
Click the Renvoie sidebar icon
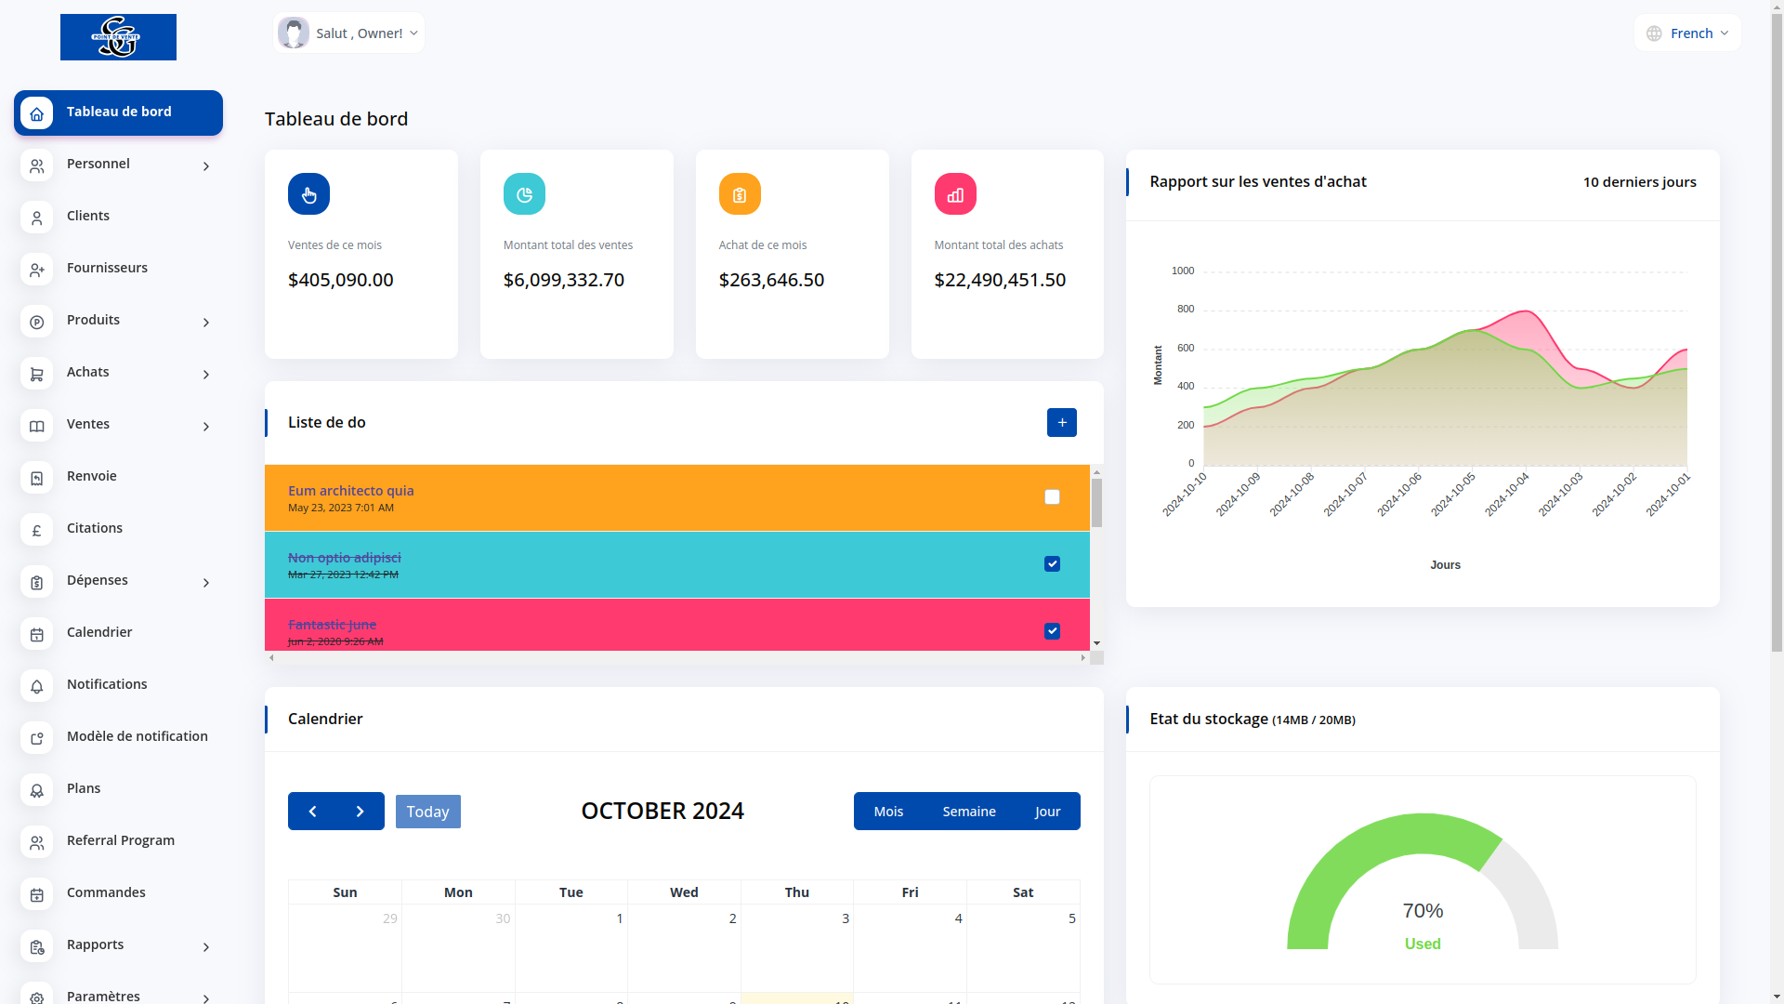coord(36,478)
